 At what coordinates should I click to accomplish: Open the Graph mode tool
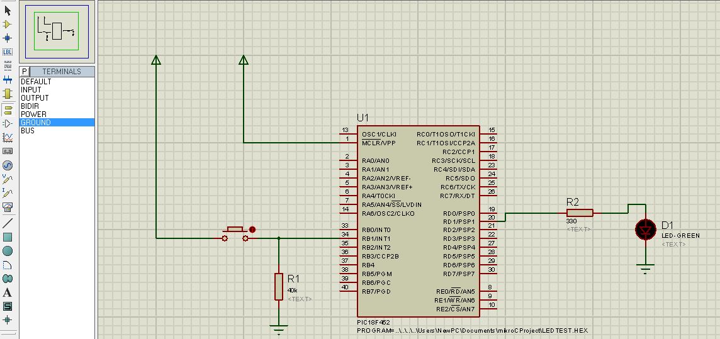click(8, 137)
